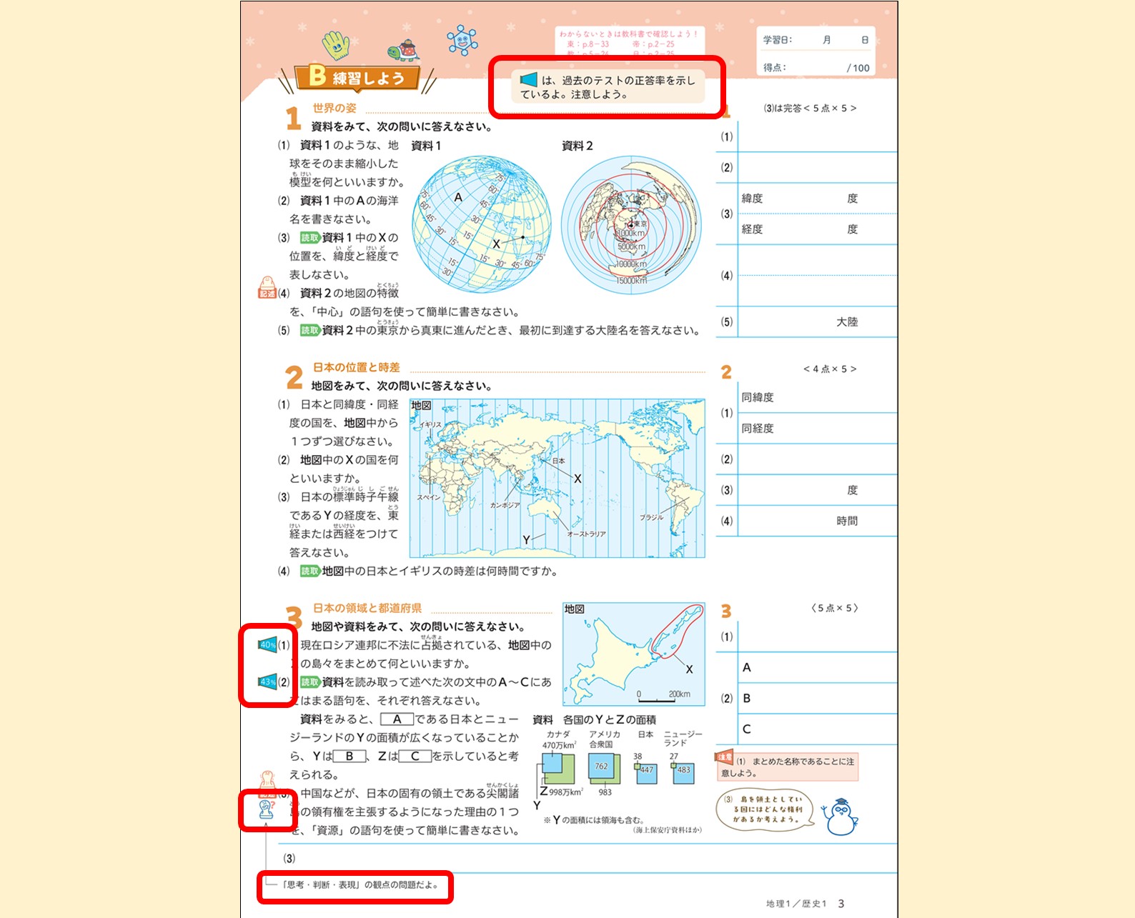Click the Hokkaido map illustration
This screenshot has height=918, width=1135.
tap(633, 654)
